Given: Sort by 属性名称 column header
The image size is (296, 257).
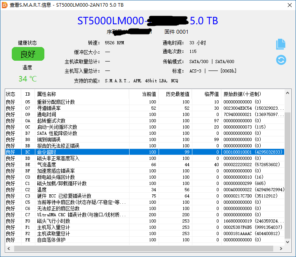Looking at the screenshot, I should point(82,94).
